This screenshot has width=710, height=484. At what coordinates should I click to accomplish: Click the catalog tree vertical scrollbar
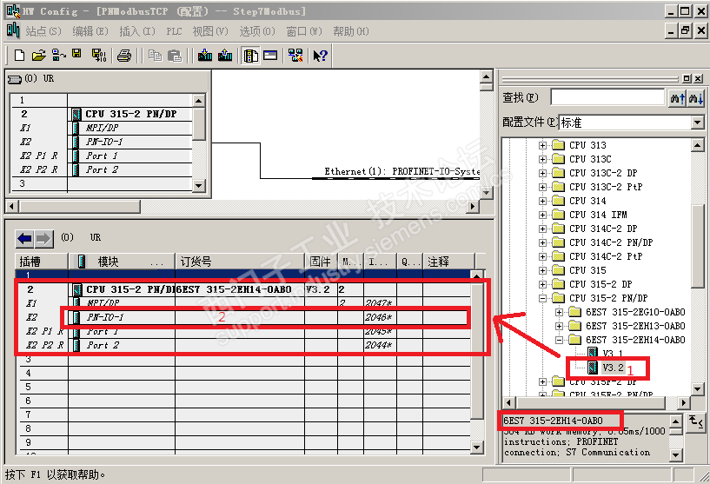tap(697, 267)
